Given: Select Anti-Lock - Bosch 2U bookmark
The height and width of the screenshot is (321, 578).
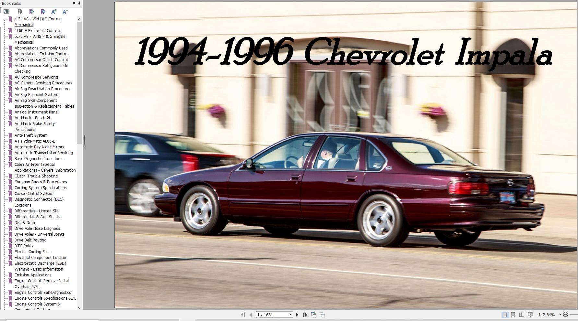Looking at the screenshot, I should [33, 118].
